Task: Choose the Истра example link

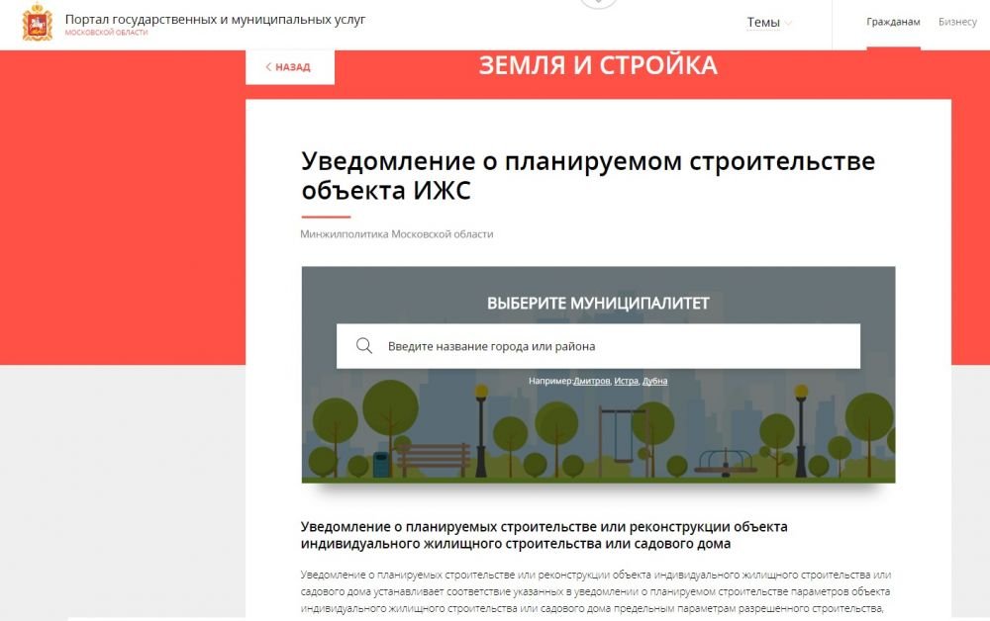Action: pos(626,381)
